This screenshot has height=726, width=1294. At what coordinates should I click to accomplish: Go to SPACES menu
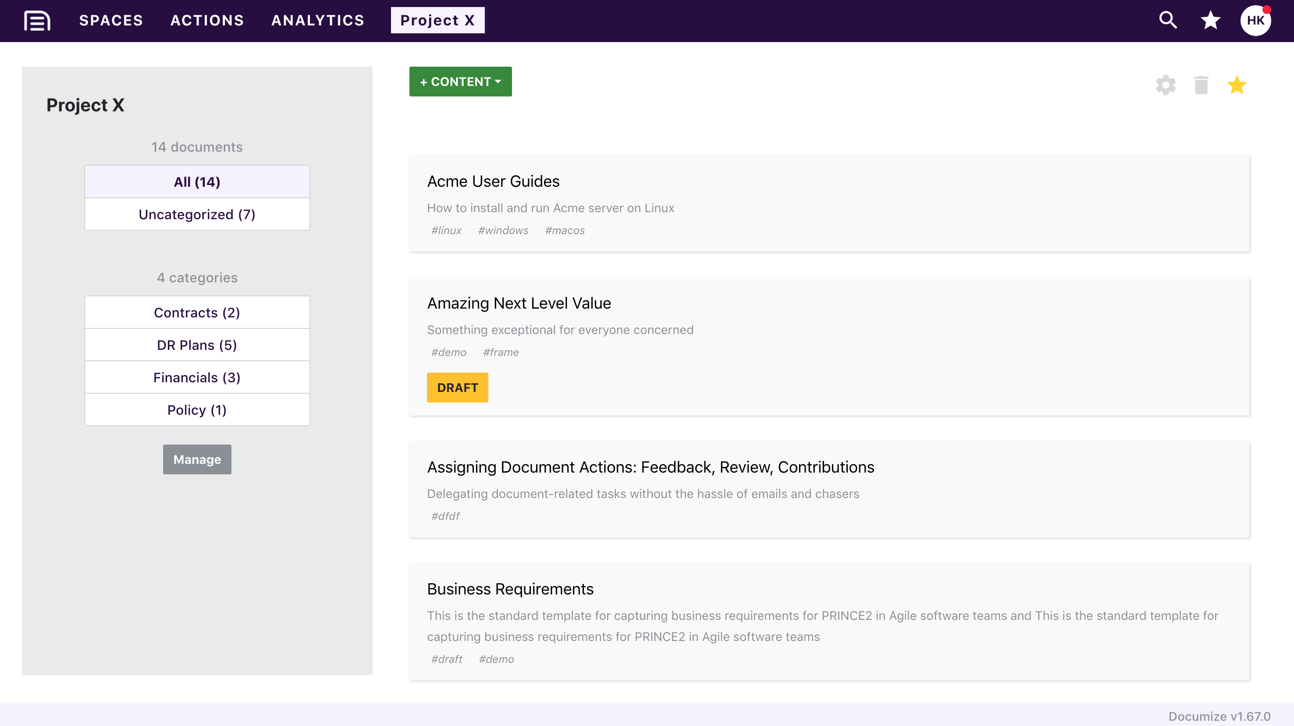(x=111, y=21)
